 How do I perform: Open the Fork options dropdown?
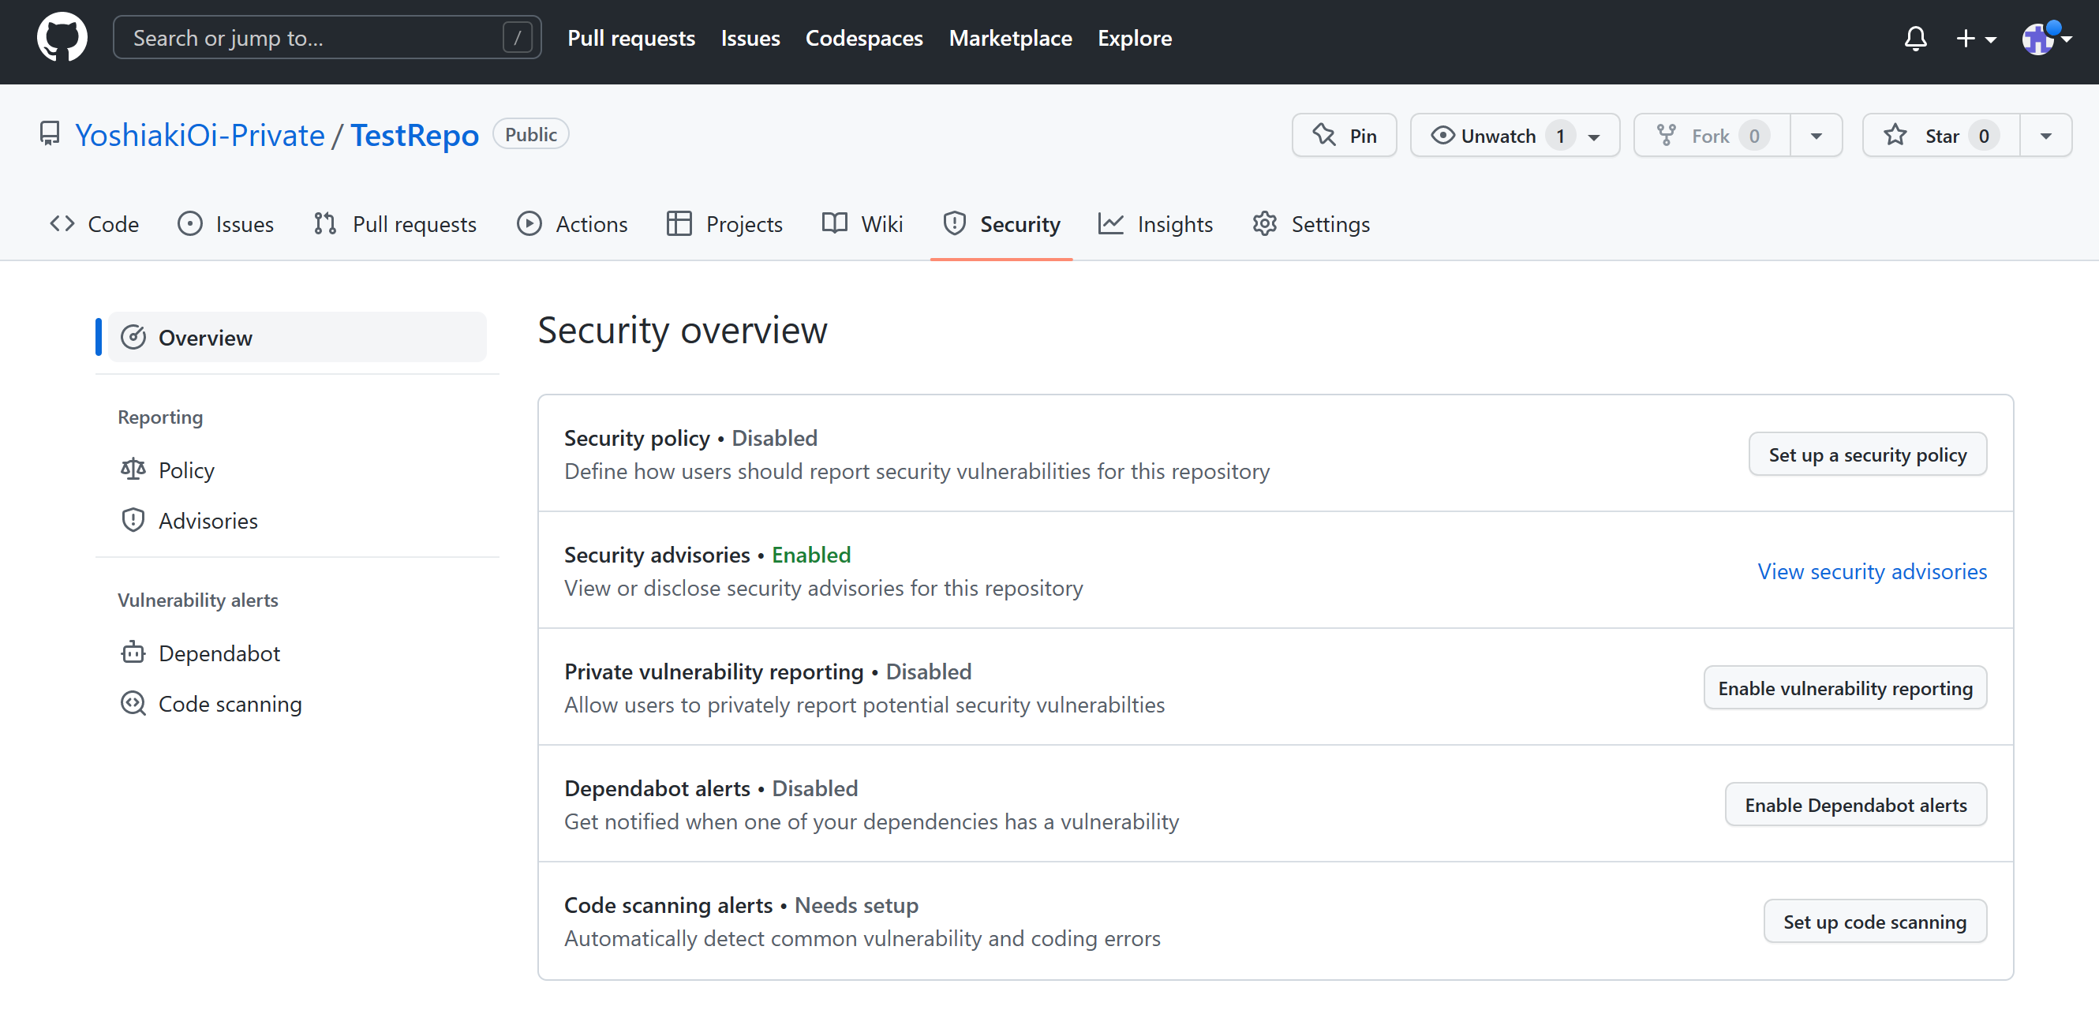tap(1817, 135)
